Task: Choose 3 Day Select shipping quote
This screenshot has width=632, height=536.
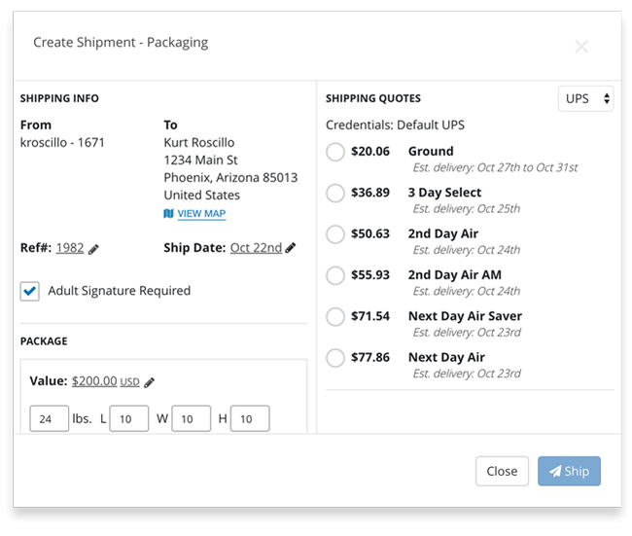Action: [x=335, y=193]
